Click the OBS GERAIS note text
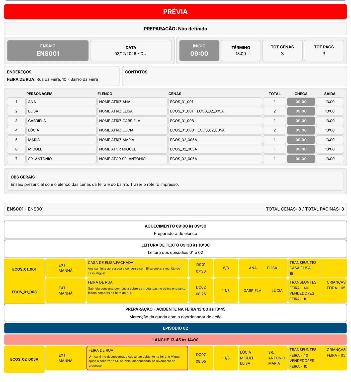 (x=95, y=184)
